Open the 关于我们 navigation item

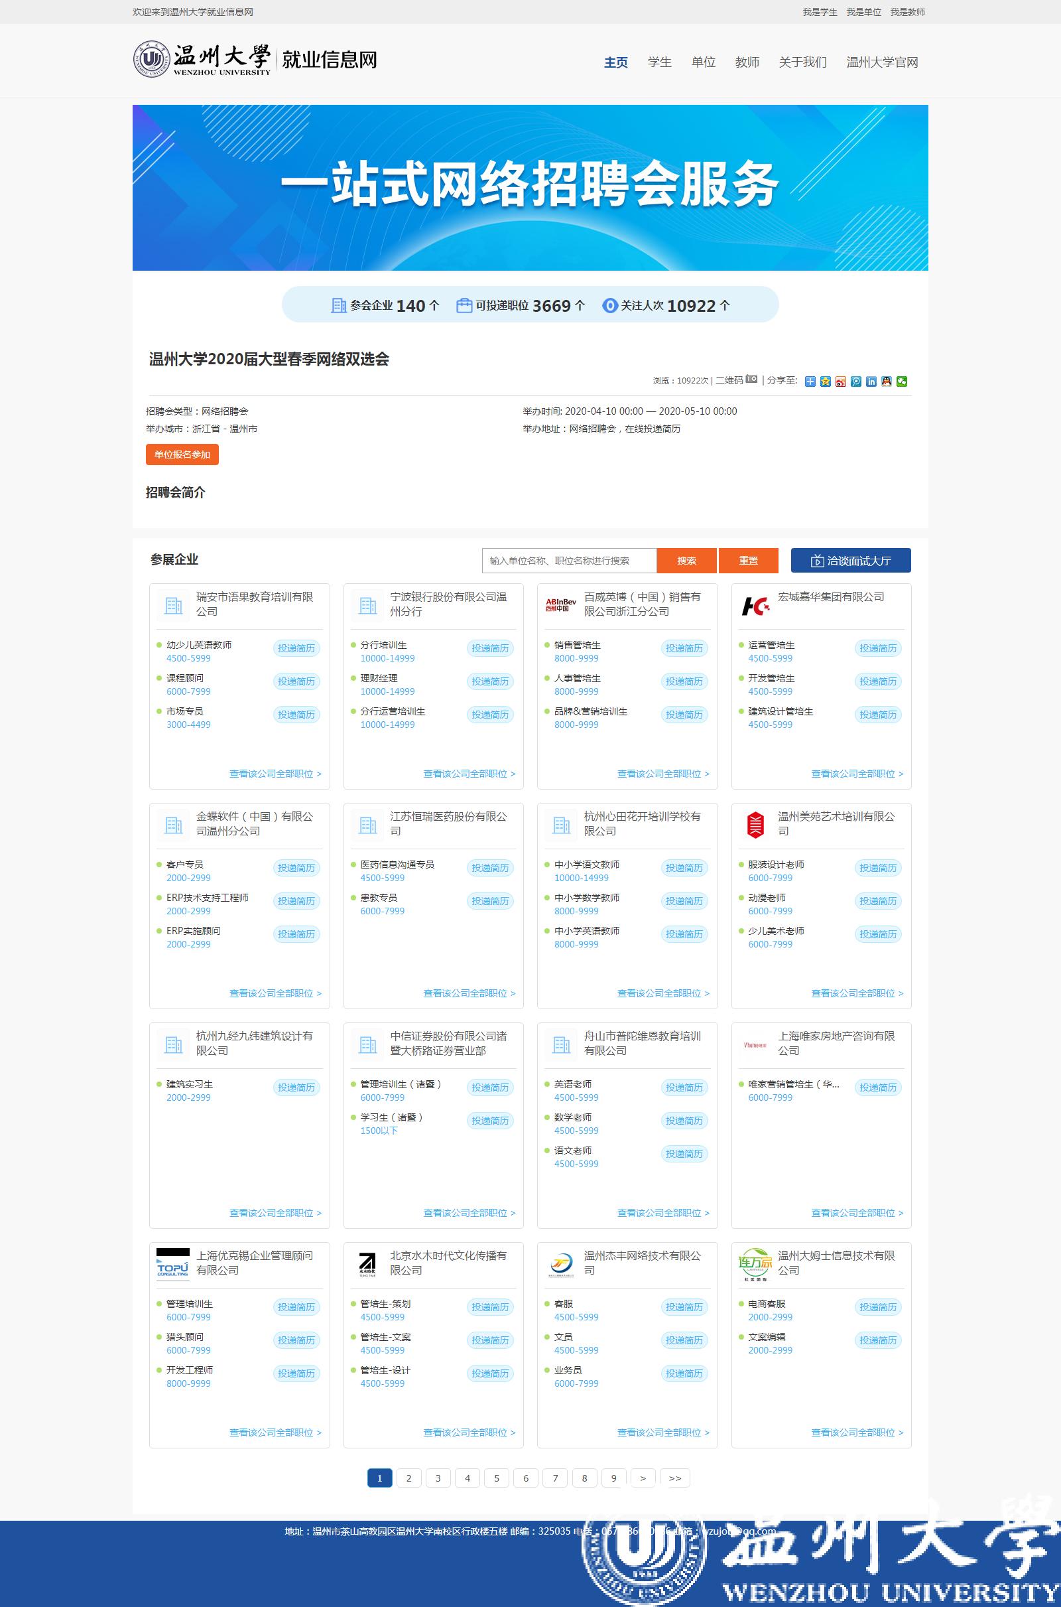(802, 62)
